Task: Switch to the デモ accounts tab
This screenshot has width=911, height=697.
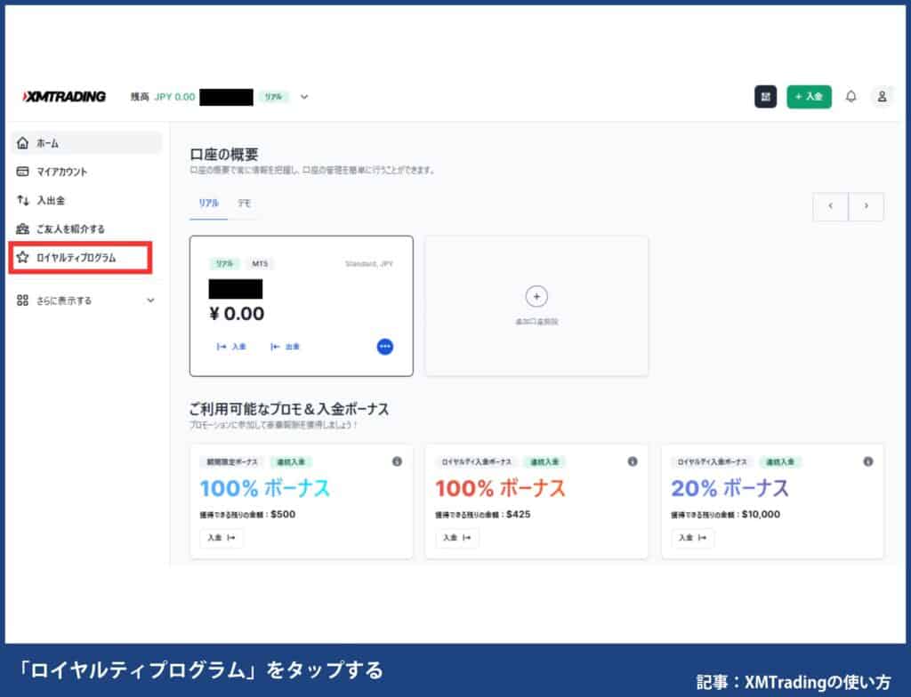Action: (244, 204)
